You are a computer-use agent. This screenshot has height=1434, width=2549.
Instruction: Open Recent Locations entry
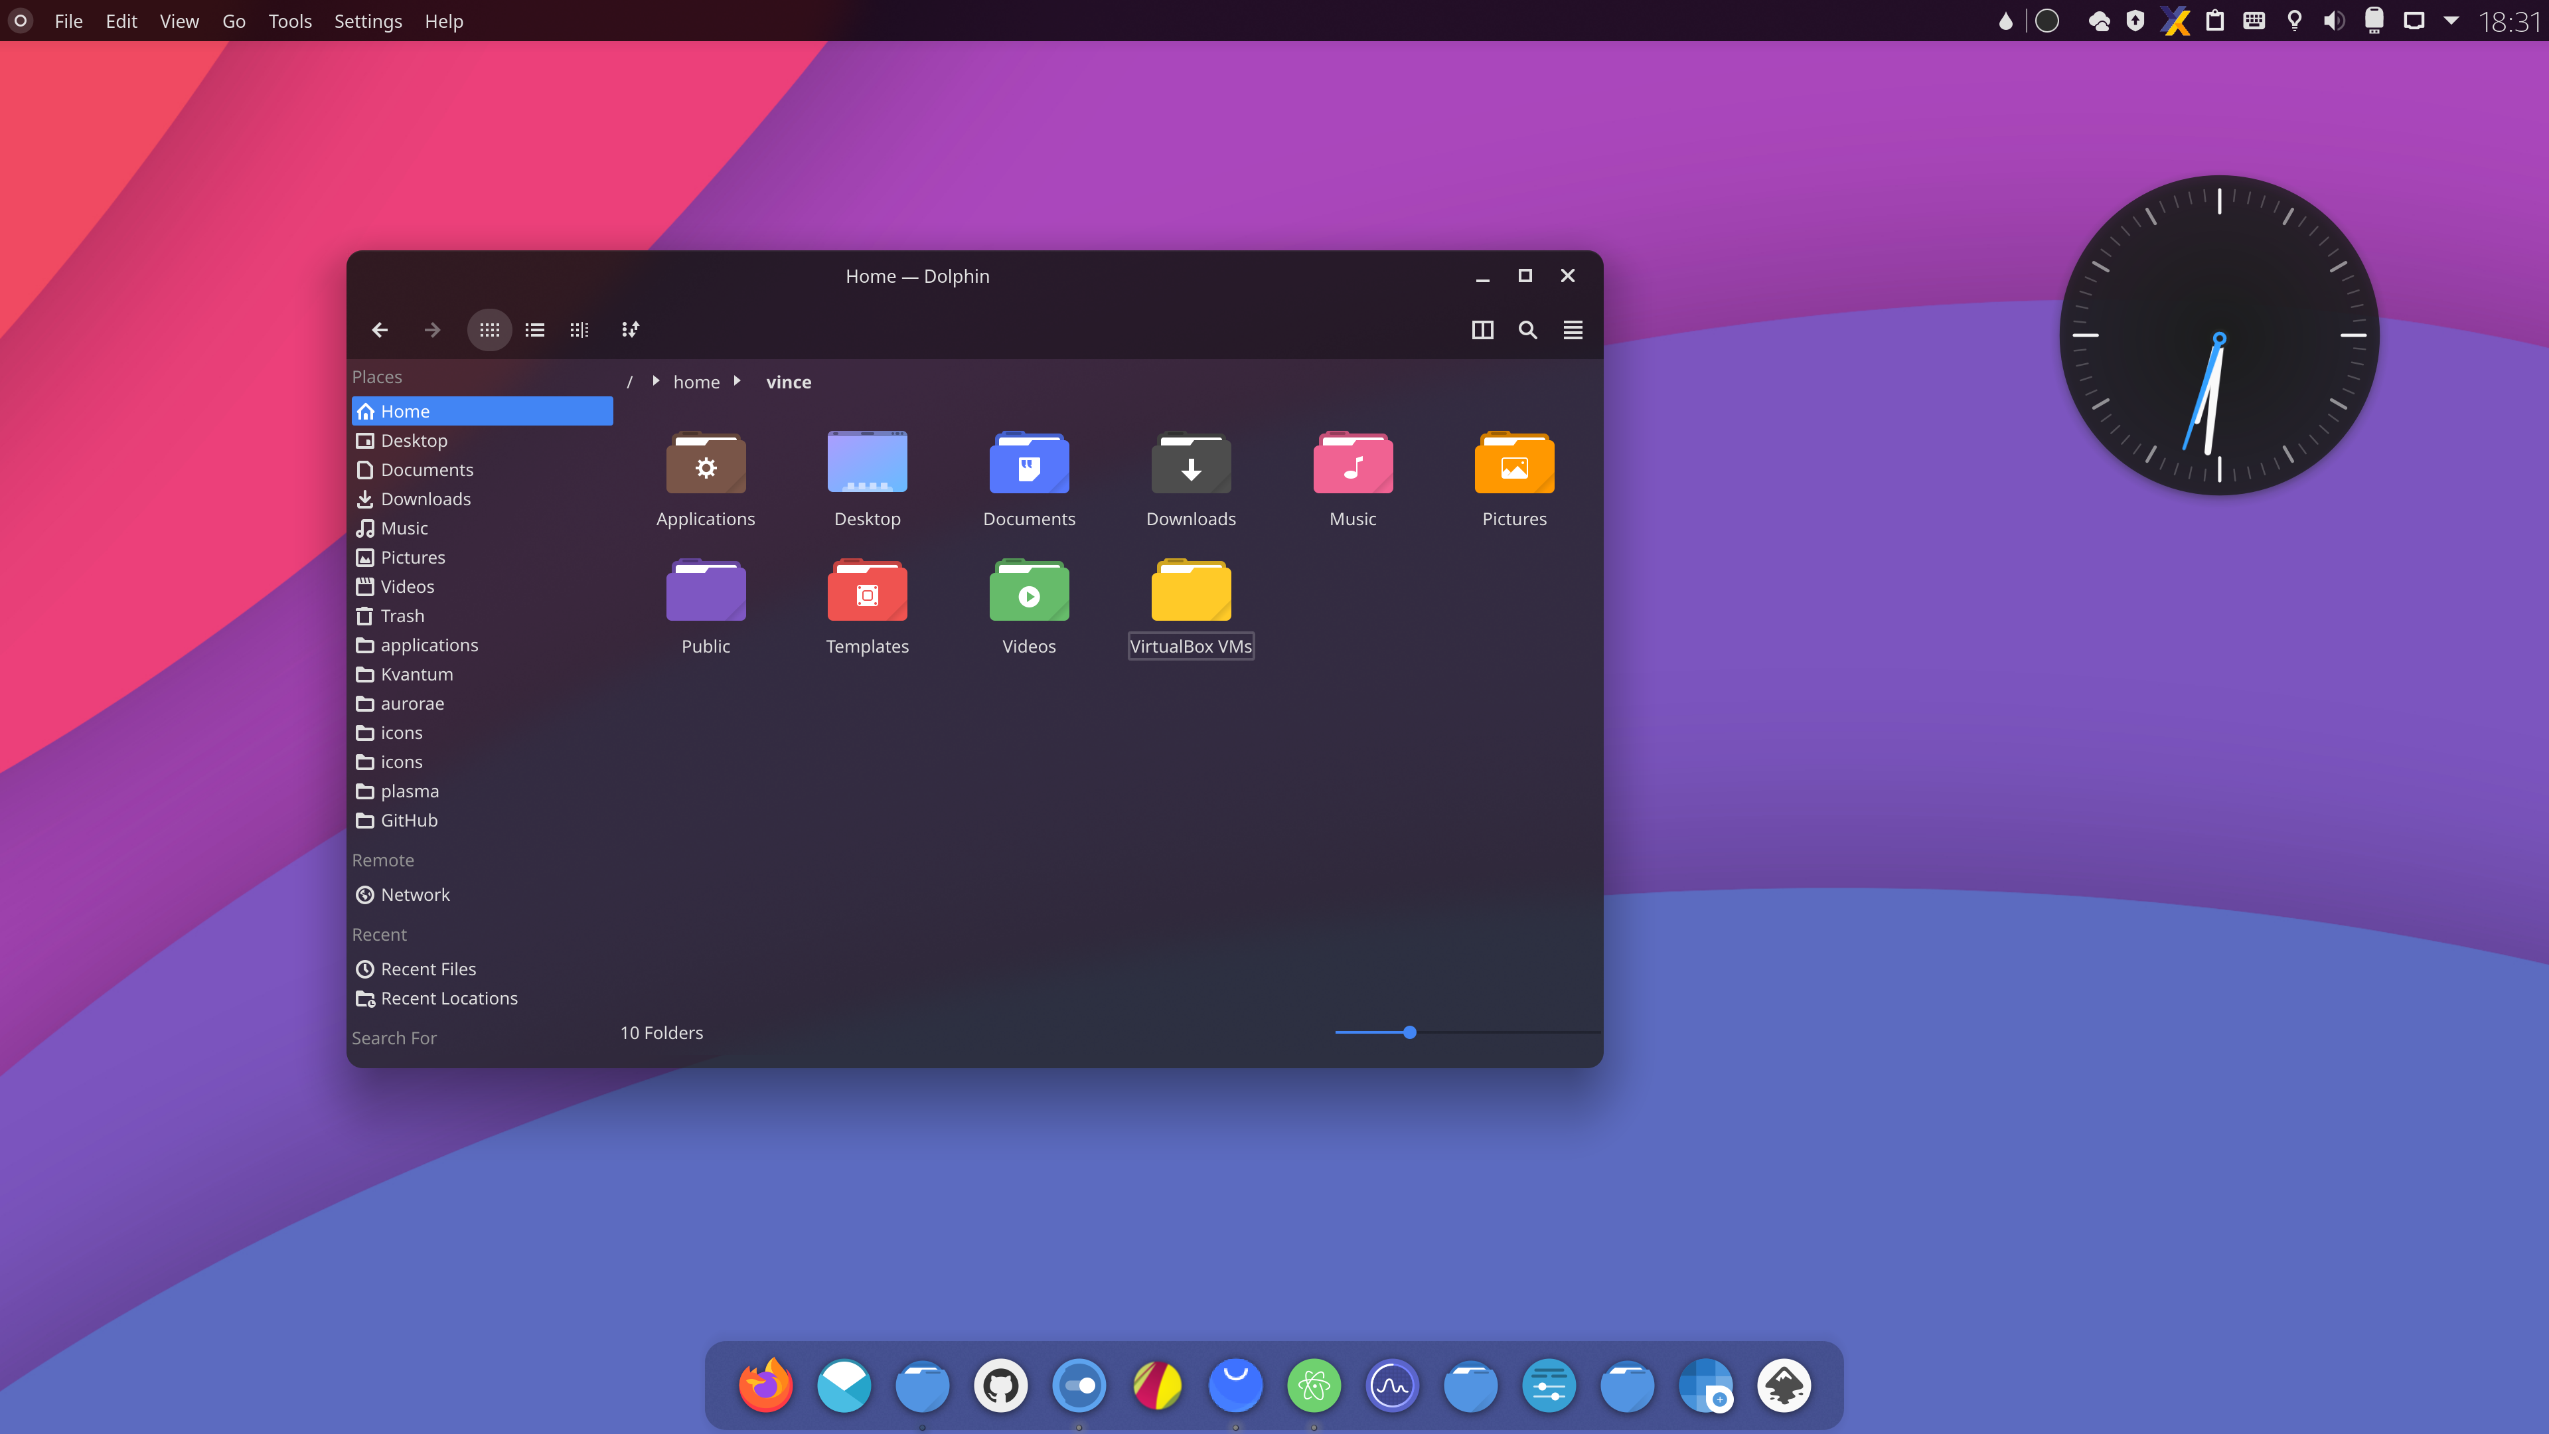(x=482, y=998)
